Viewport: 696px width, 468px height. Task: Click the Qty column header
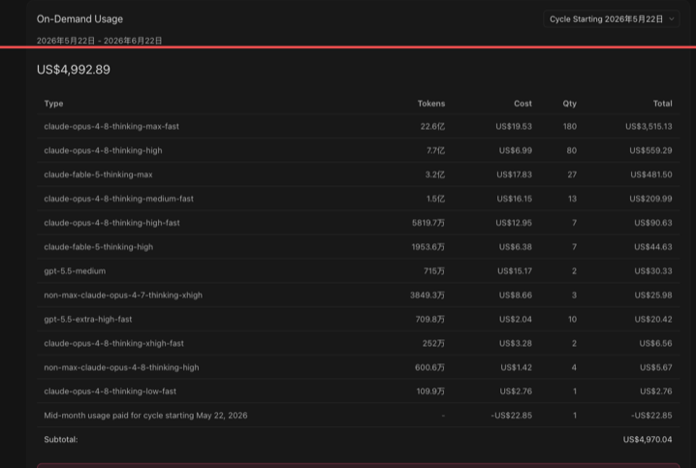[x=569, y=104]
